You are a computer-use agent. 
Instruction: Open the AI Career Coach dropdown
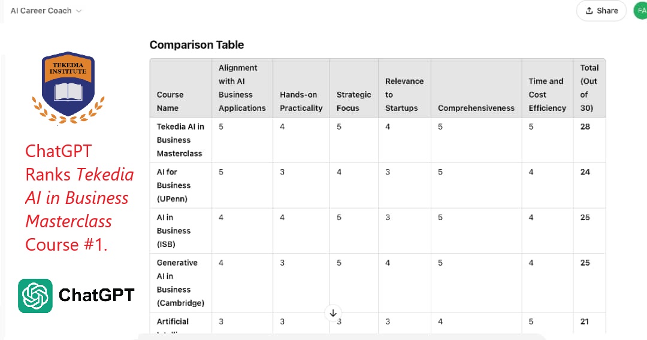46,11
